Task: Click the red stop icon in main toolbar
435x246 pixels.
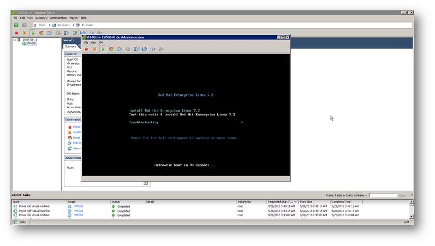Action: [x=16, y=33]
